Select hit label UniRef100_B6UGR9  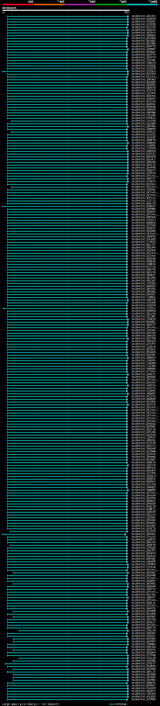[x=143, y=82]
